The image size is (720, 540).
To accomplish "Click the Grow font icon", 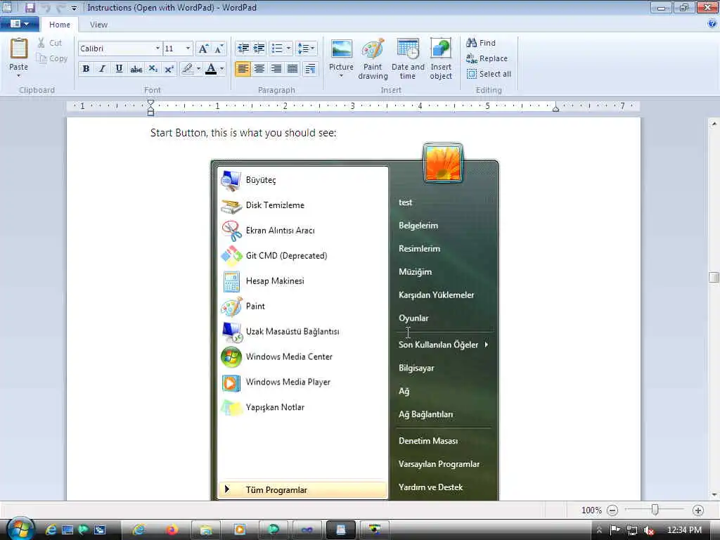I will click(203, 49).
